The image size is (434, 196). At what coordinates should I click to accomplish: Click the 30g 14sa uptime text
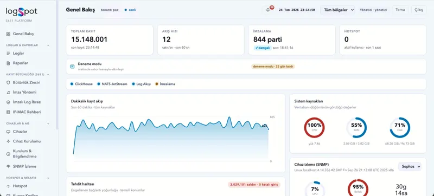401,190
